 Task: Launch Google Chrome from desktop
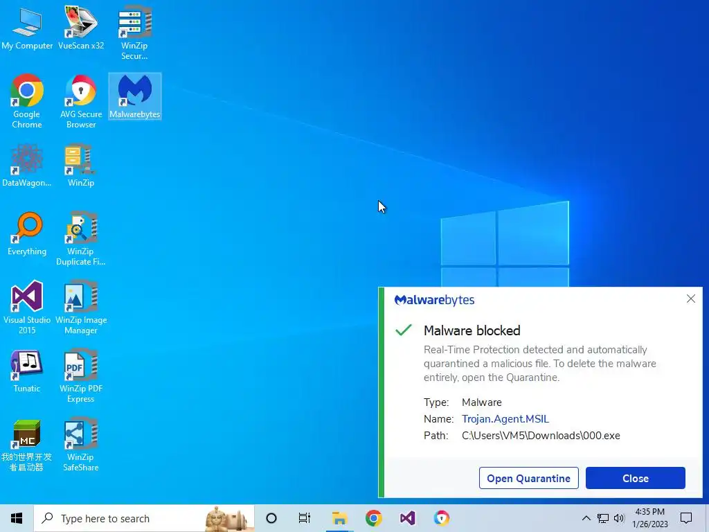pos(27,101)
